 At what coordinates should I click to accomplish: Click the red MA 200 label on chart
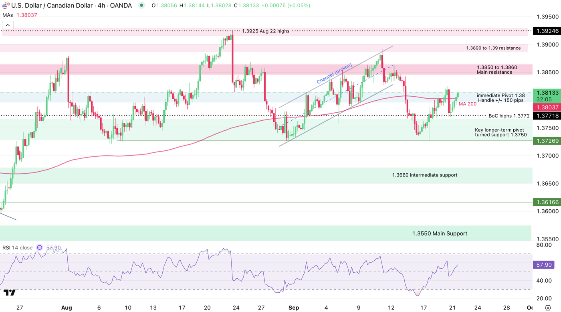point(468,103)
